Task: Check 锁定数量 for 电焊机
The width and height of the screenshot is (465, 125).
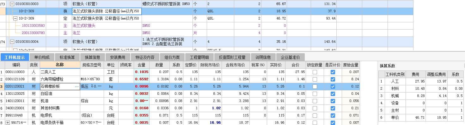Action: pyautogui.click(x=315, y=115)
